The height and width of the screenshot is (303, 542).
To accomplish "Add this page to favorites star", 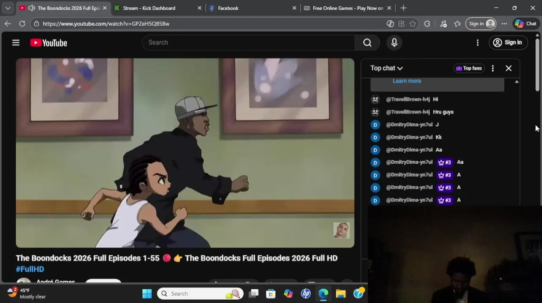I will pyautogui.click(x=413, y=24).
